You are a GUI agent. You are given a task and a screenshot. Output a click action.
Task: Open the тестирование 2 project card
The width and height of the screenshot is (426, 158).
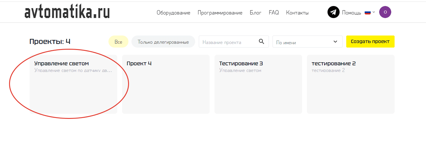[350, 84]
